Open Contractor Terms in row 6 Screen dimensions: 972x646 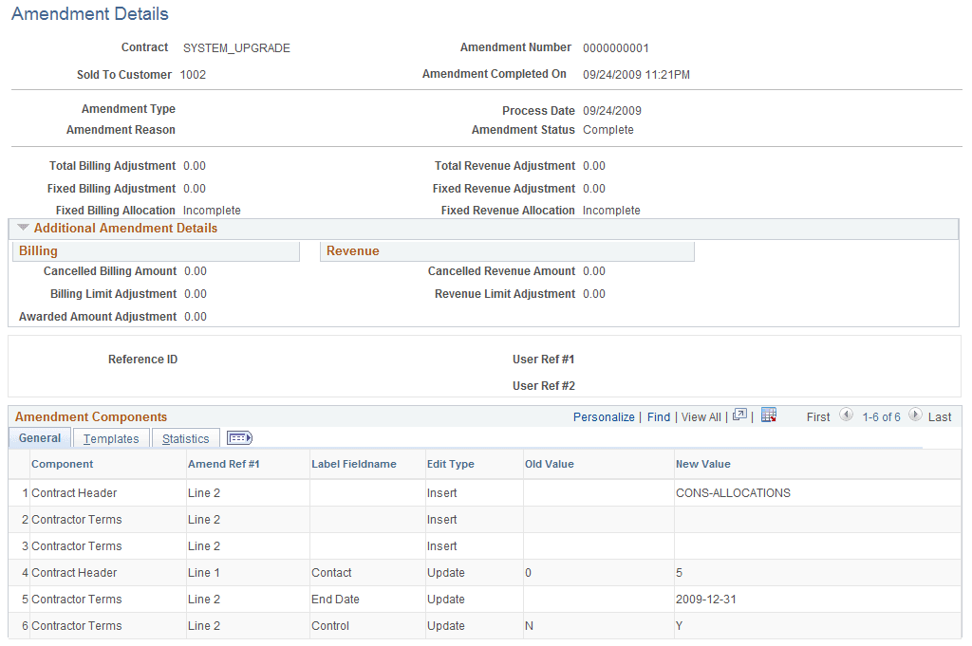[76, 625]
